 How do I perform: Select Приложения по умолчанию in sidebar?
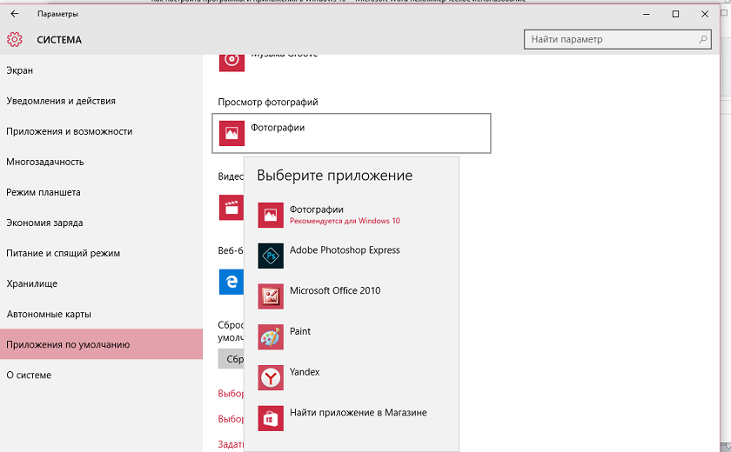click(101, 344)
